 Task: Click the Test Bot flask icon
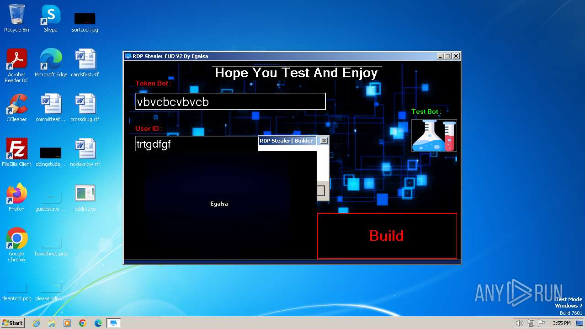434,135
